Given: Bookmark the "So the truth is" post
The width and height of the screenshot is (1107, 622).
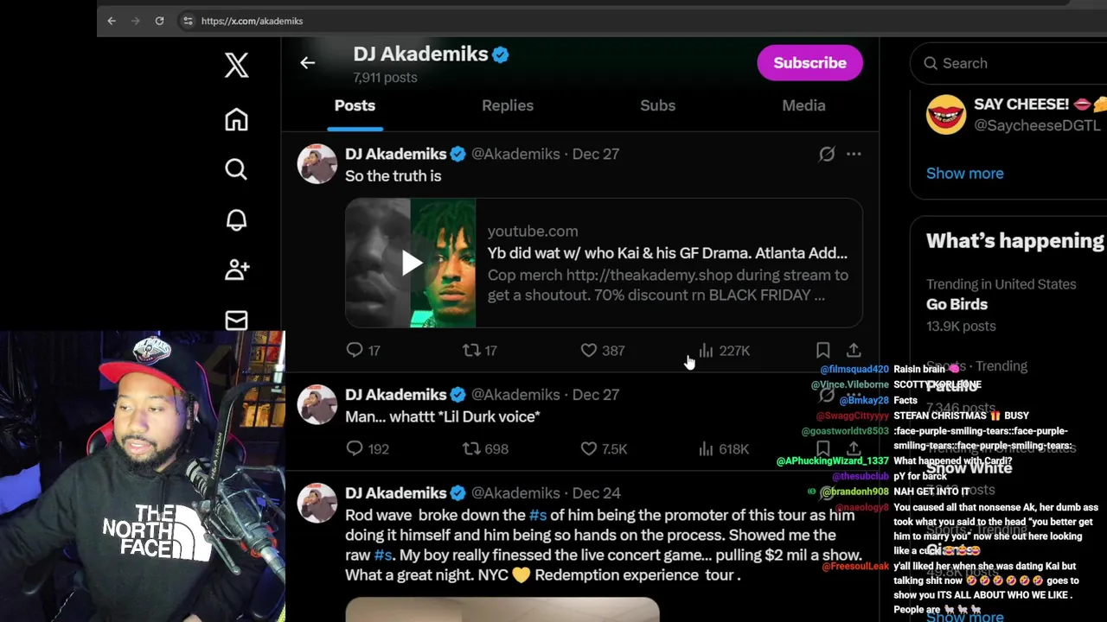Looking at the screenshot, I should click(x=822, y=350).
